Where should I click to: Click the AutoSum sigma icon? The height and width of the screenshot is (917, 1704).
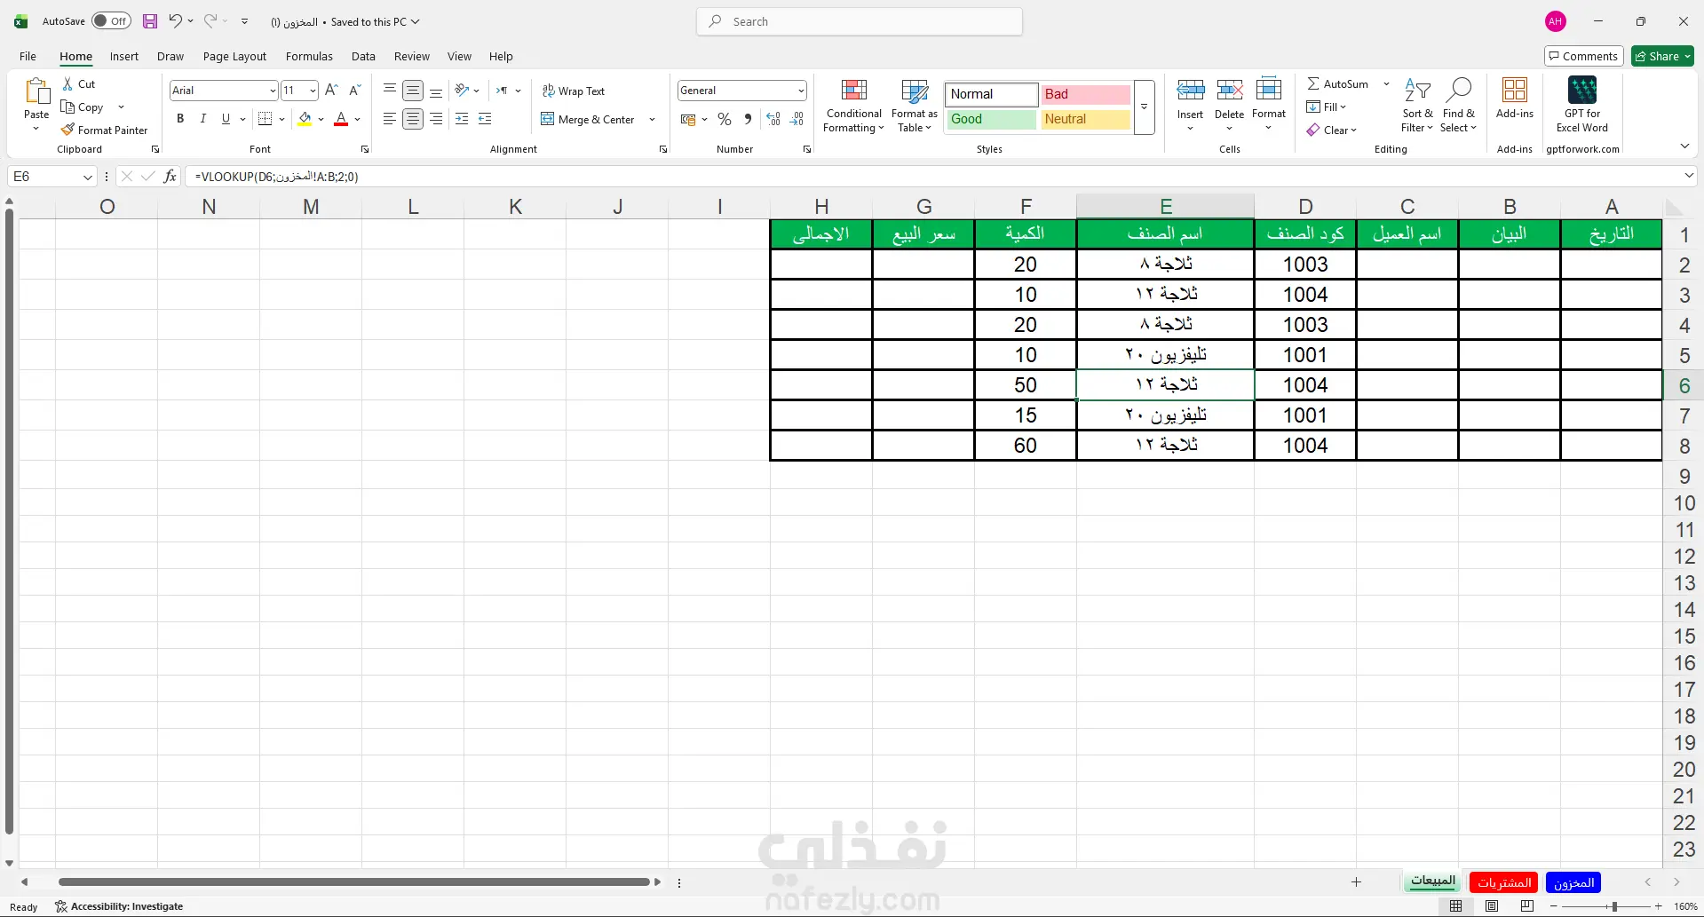coord(1313,83)
